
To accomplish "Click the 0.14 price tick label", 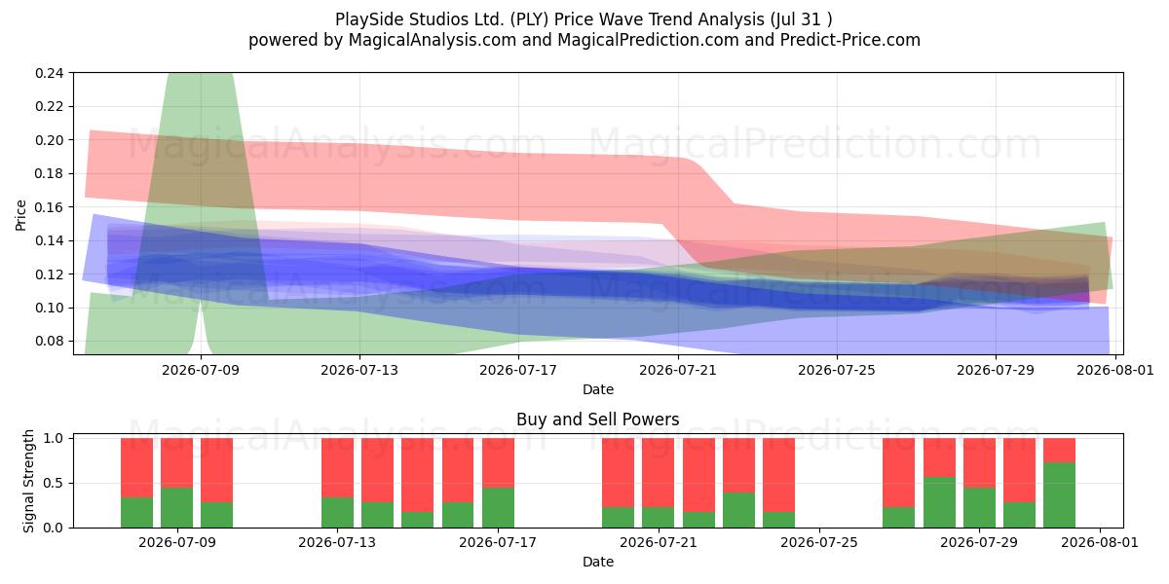I will pyautogui.click(x=49, y=240).
